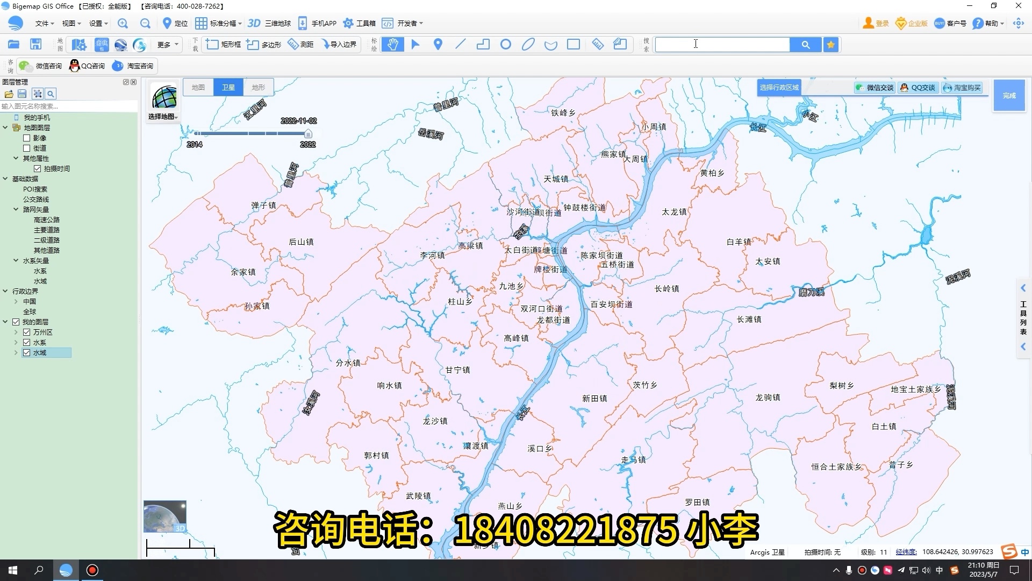Image resolution: width=1032 pixels, height=581 pixels.
Task: Switch to the 地形 terrain tab
Action: click(x=259, y=87)
